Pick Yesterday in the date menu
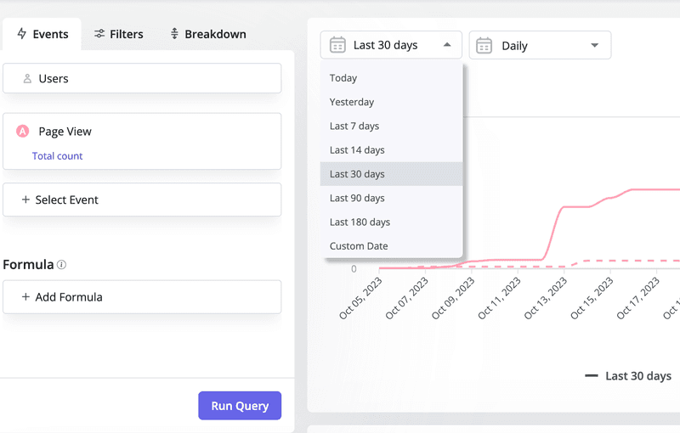 point(352,102)
